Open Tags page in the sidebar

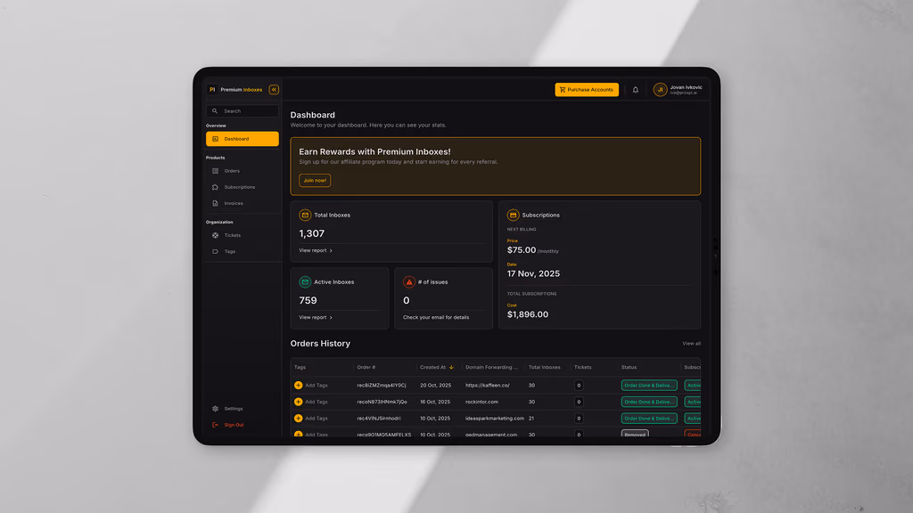243,252
